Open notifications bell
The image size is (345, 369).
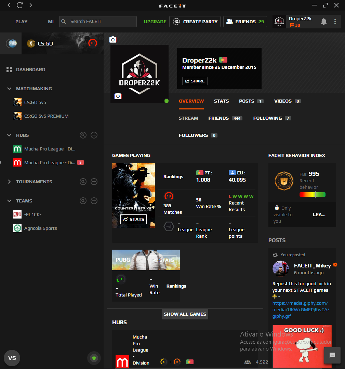pyautogui.click(x=324, y=22)
